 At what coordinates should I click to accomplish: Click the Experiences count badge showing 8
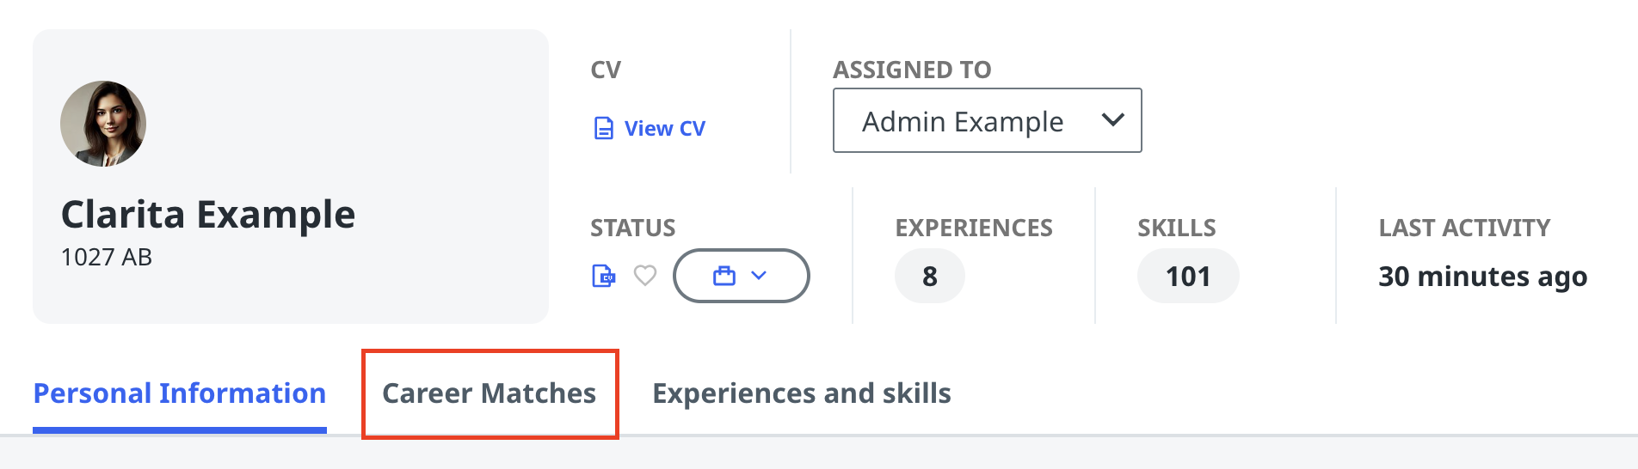point(929,277)
